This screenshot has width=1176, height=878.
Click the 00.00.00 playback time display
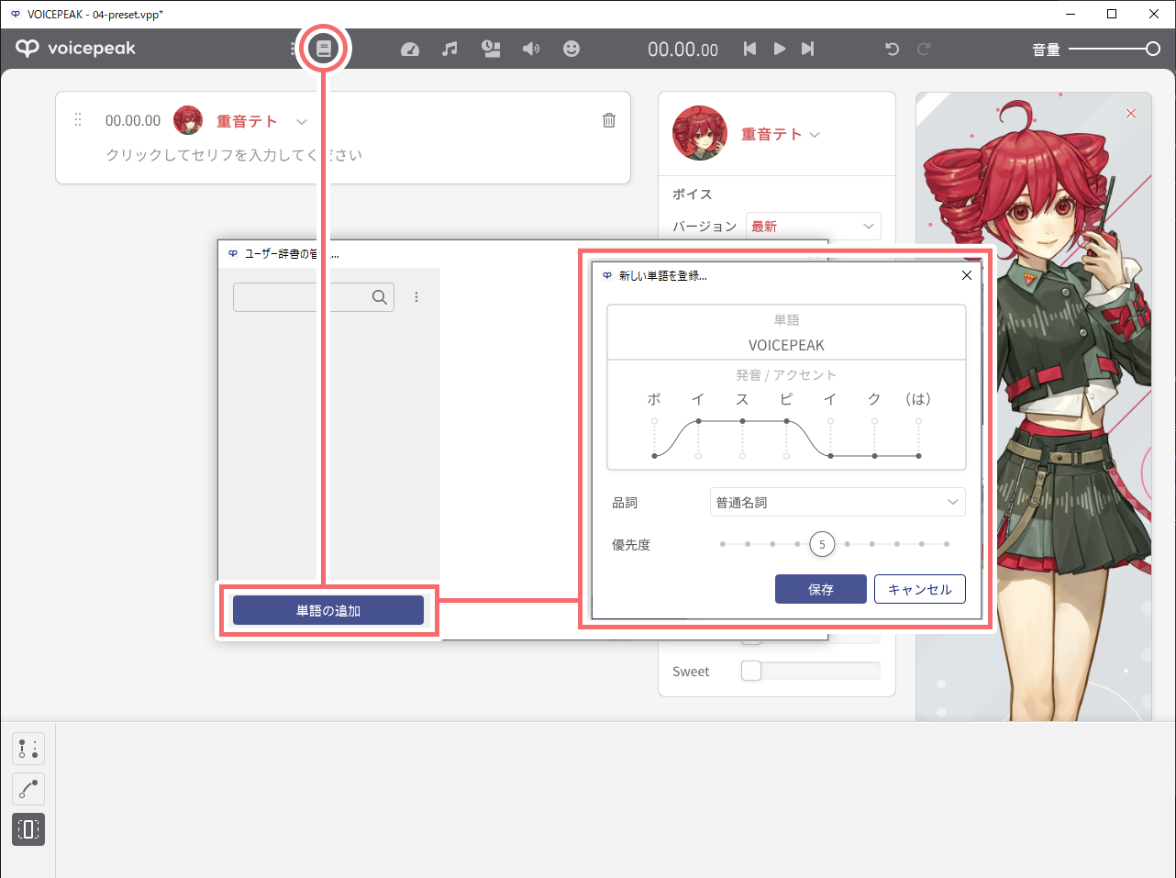coord(682,50)
